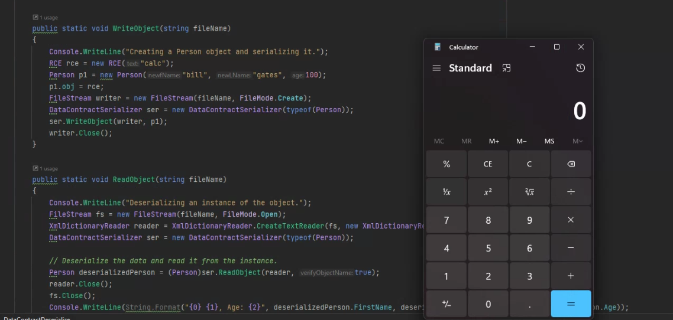The width and height of the screenshot is (673, 320).
Task: Click the verifyObjectName parameter hint
Action: (326, 273)
